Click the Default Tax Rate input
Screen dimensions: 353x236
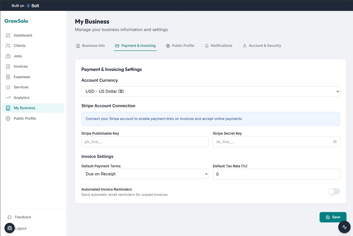pos(276,174)
